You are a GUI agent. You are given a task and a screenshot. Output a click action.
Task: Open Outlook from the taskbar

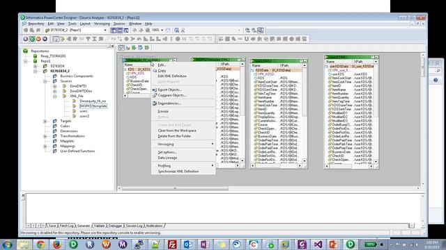click(188, 244)
